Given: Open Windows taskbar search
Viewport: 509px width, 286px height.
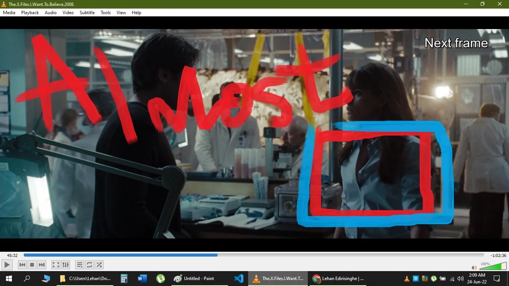Looking at the screenshot, I should 27,278.
